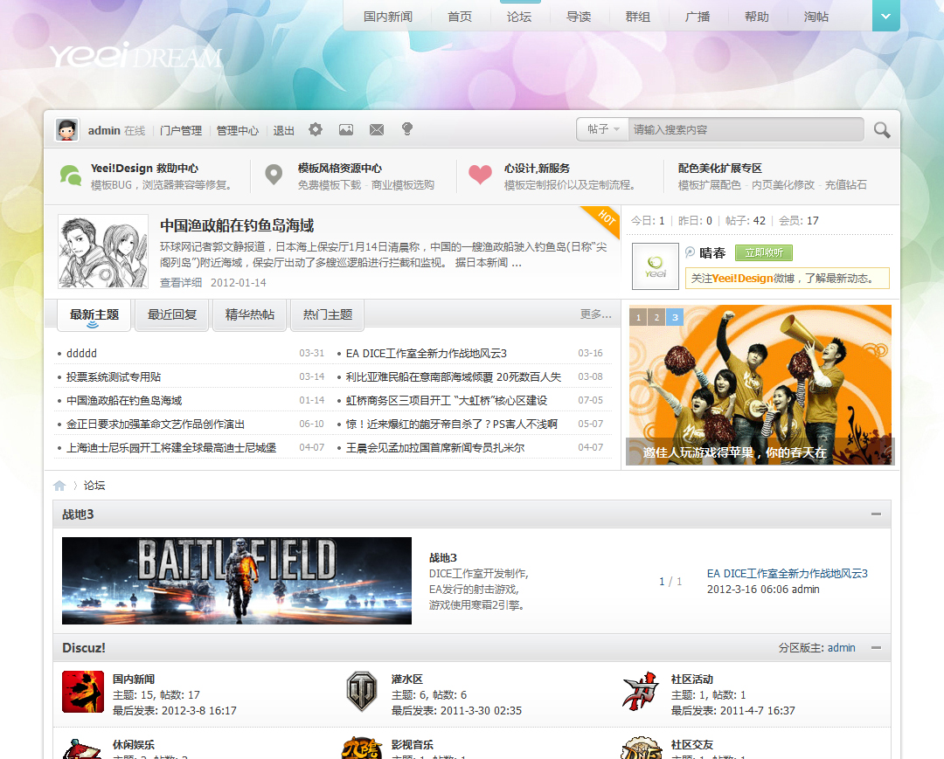Screen dimensions: 944x759
Task: Open the ddddd topic
Action: 81,353
